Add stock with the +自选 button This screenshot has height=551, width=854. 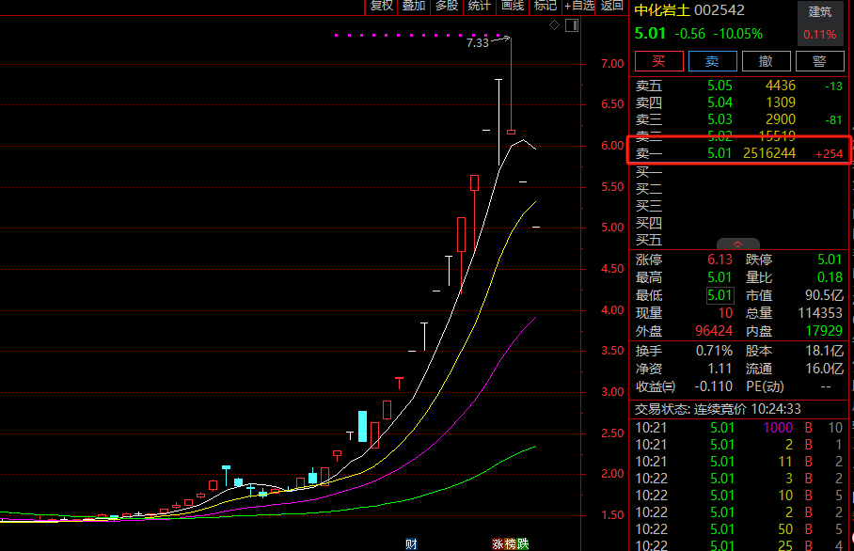(579, 6)
